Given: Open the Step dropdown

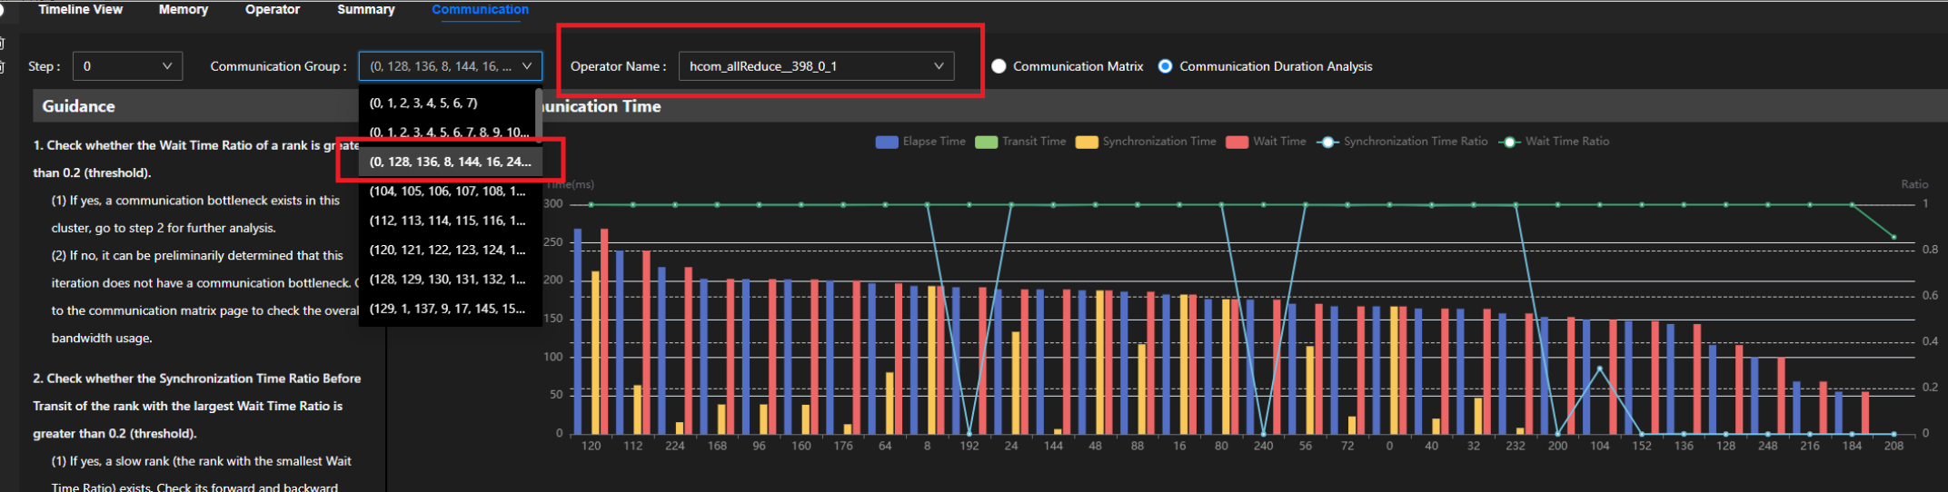Looking at the screenshot, I should coord(127,66).
